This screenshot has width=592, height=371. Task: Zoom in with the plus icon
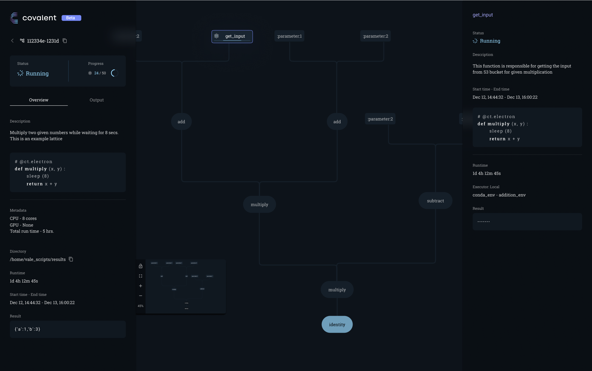pos(141,286)
